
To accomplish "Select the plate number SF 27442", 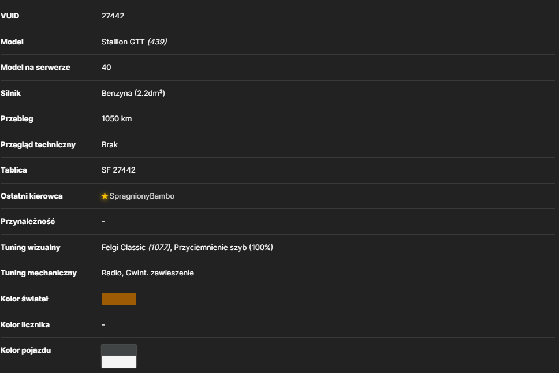I will (118, 170).
